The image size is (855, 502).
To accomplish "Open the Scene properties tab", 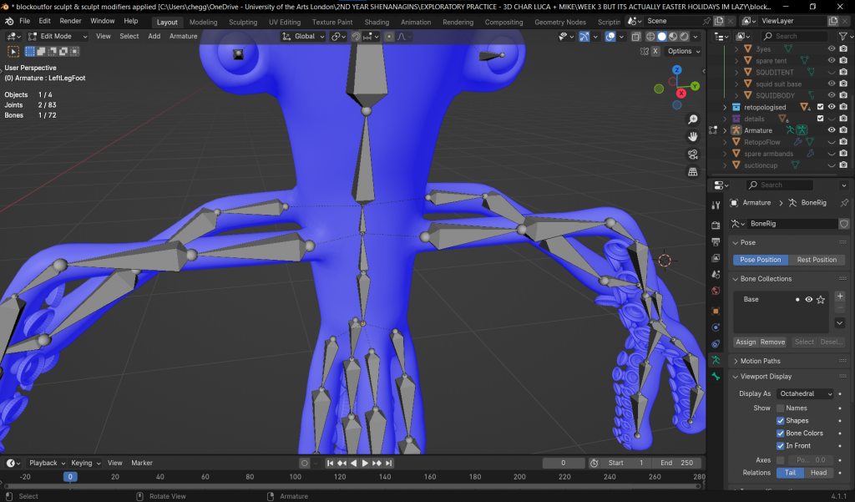I will click(716, 275).
